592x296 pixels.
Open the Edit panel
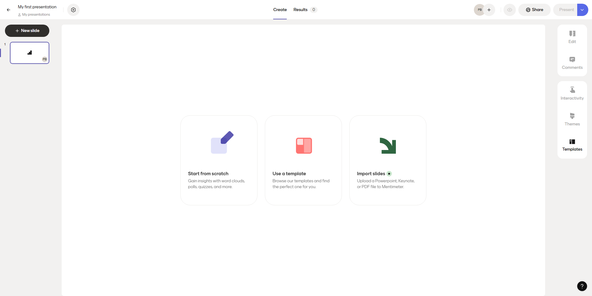(572, 37)
